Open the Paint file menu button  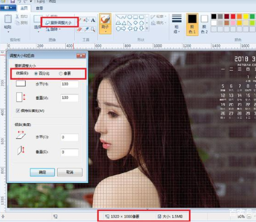click(x=8, y=8)
